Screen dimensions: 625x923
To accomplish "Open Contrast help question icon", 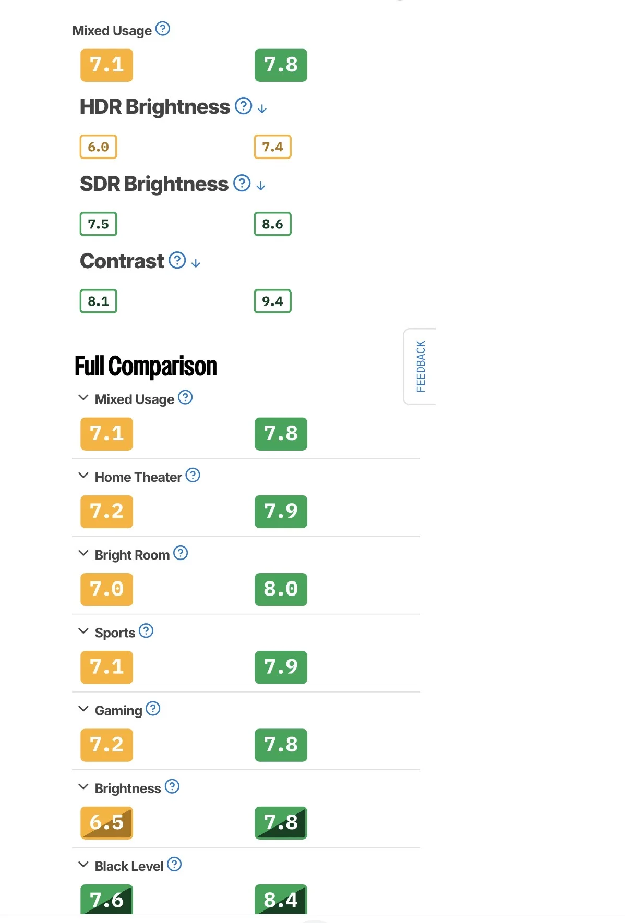I will 177,260.
